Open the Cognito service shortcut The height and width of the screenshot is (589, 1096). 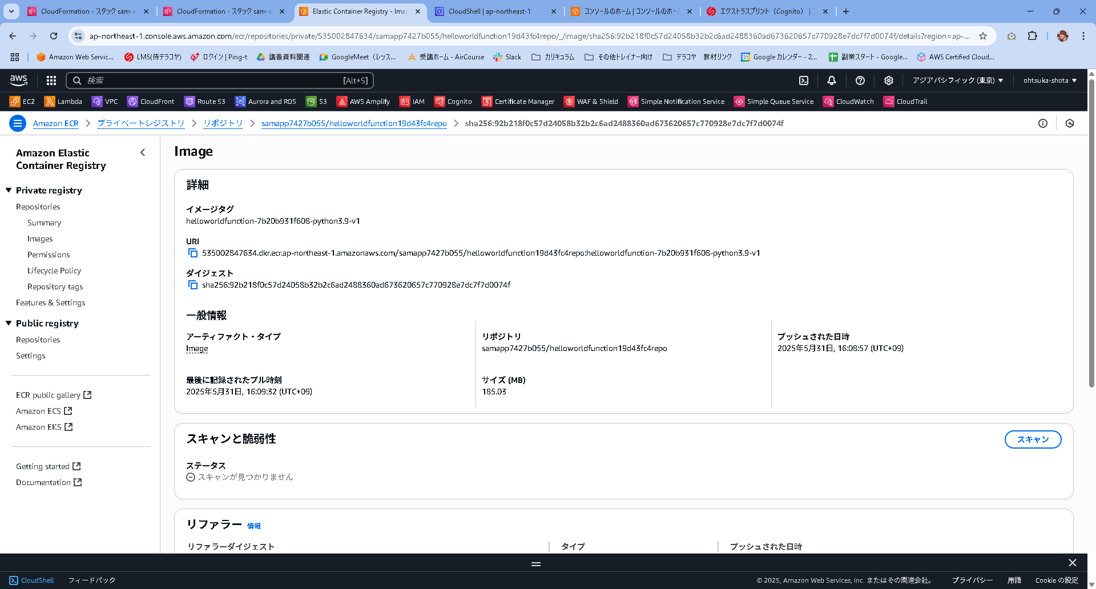[x=453, y=102]
